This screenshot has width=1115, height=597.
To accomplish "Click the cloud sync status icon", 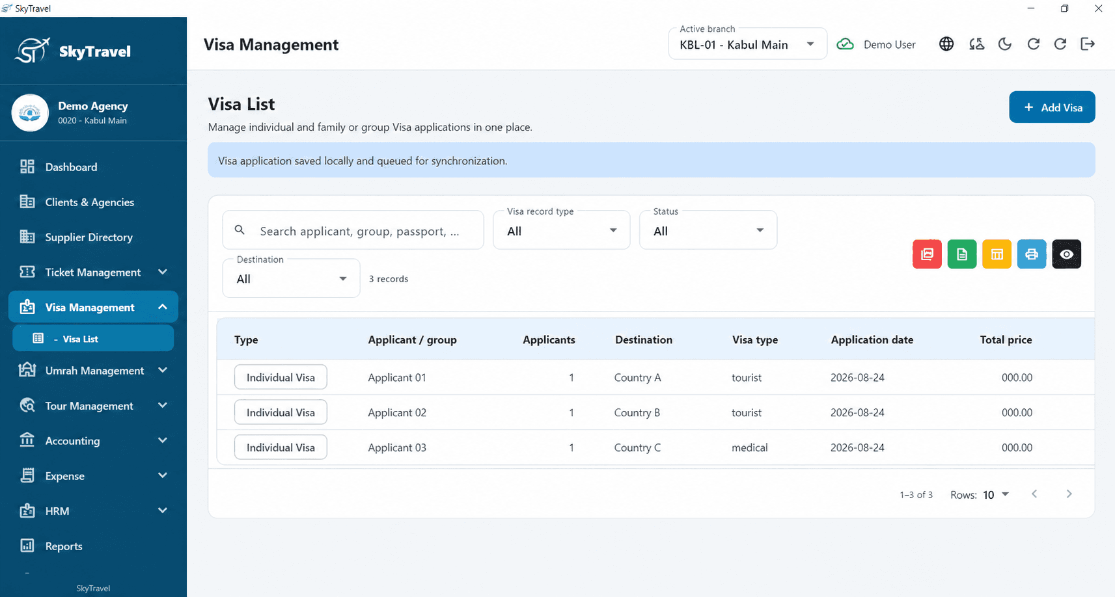I will [845, 44].
